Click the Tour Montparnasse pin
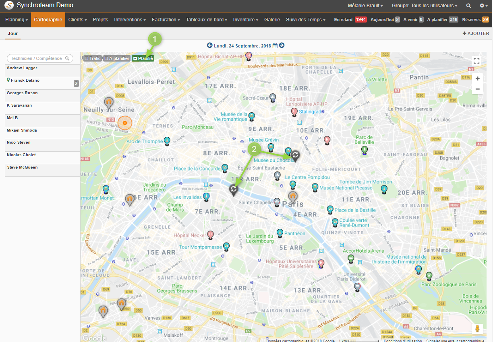This screenshot has height=342, width=493. coord(226,246)
